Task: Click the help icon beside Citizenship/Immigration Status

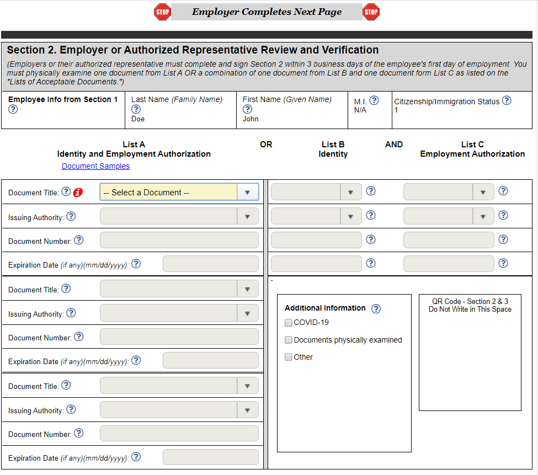Action: tap(507, 100)
